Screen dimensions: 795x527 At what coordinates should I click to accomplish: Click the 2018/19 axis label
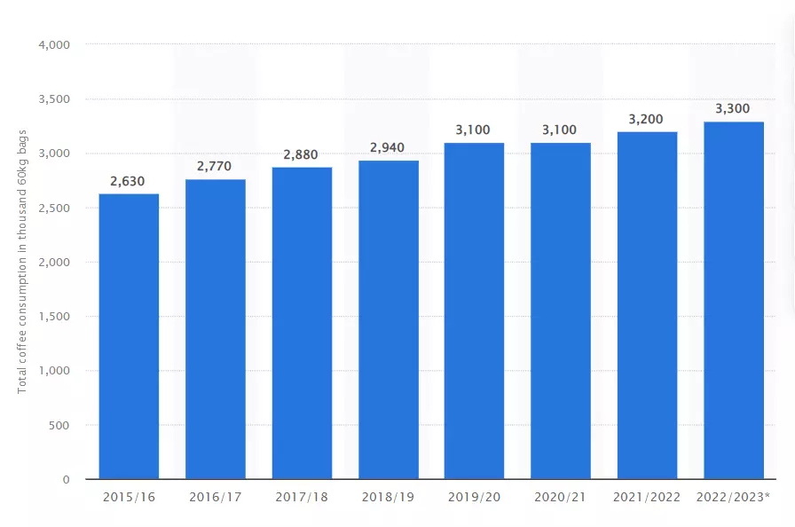[388, 497]
